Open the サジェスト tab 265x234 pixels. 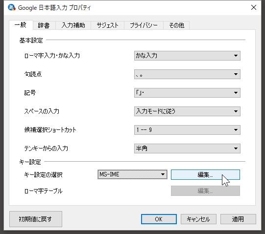pyautogui.click(x=107, y=25)
